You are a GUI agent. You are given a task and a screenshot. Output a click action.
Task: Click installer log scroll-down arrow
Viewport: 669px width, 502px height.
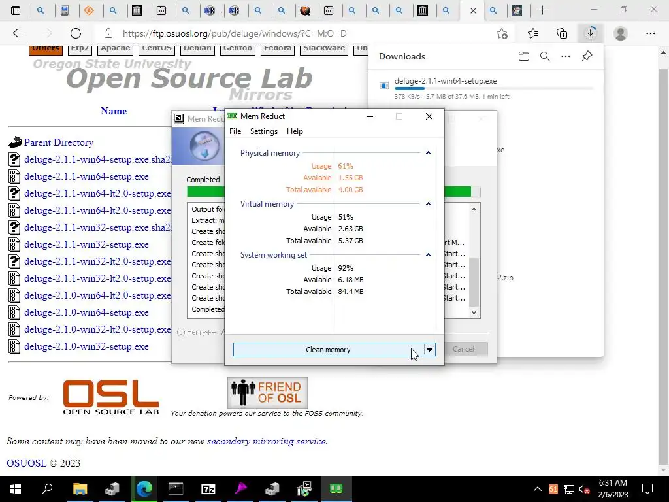click(x=474, y=312)
